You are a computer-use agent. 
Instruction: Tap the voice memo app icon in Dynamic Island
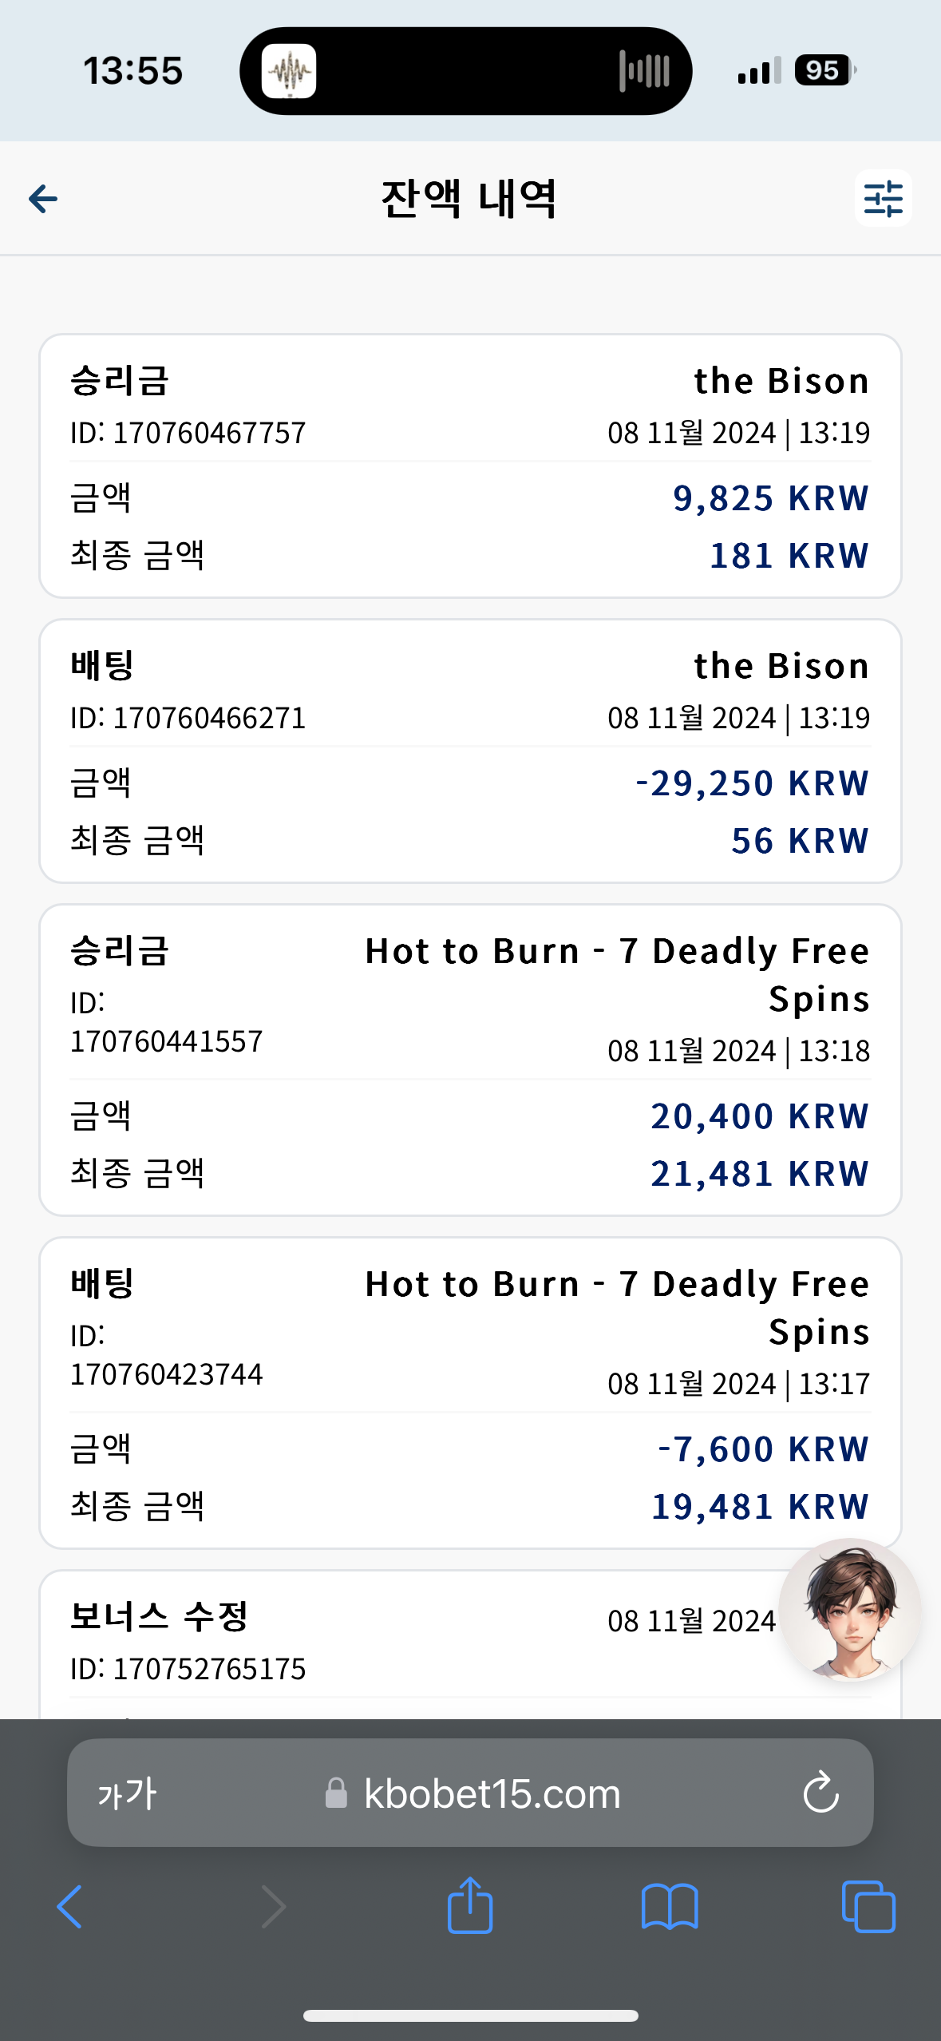coord(289,71)
